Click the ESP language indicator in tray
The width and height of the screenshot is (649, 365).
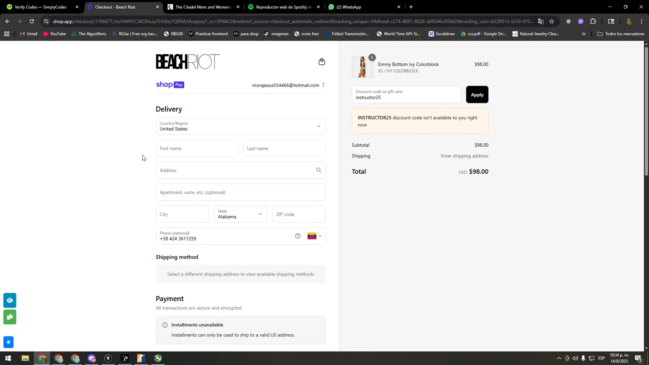(x=601, y=358)
